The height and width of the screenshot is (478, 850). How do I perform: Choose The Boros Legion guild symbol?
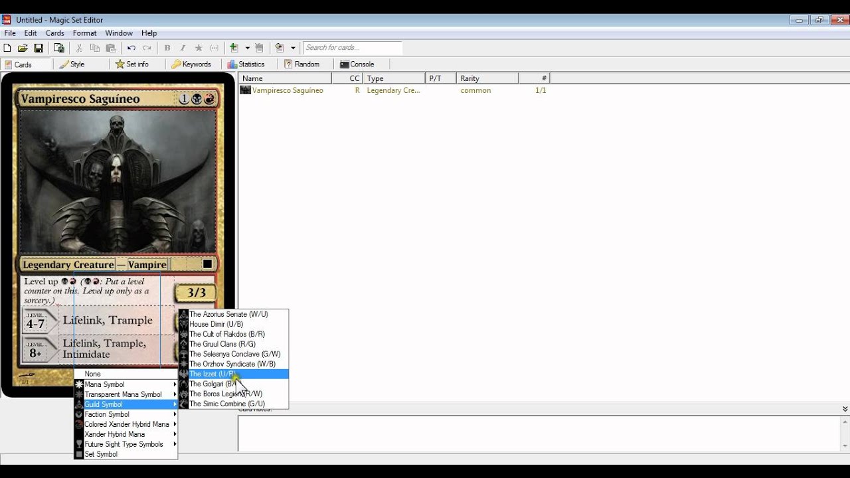click(x=233, y=394)
